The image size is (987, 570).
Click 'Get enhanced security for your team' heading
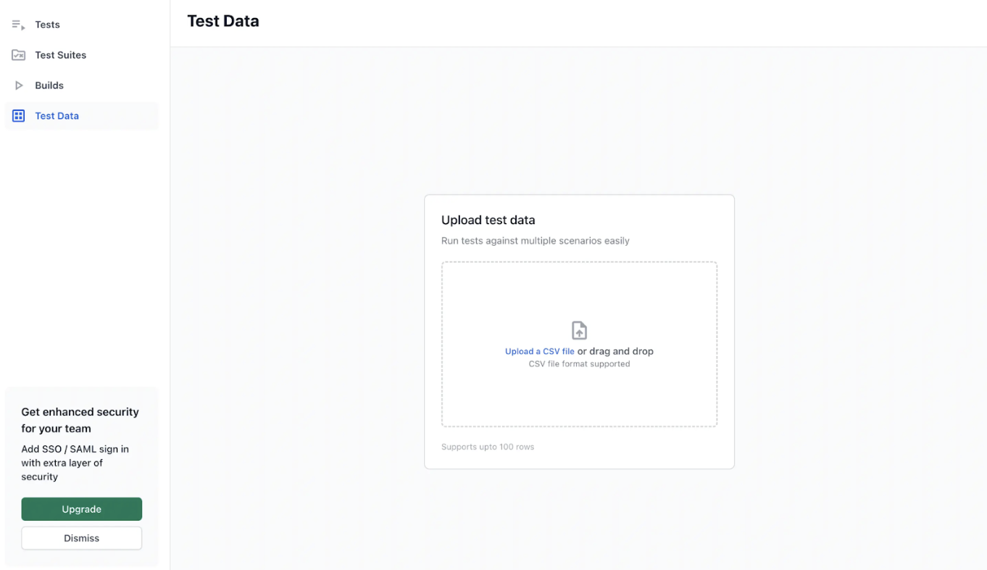pyautogui.click(x=80, y=420)
